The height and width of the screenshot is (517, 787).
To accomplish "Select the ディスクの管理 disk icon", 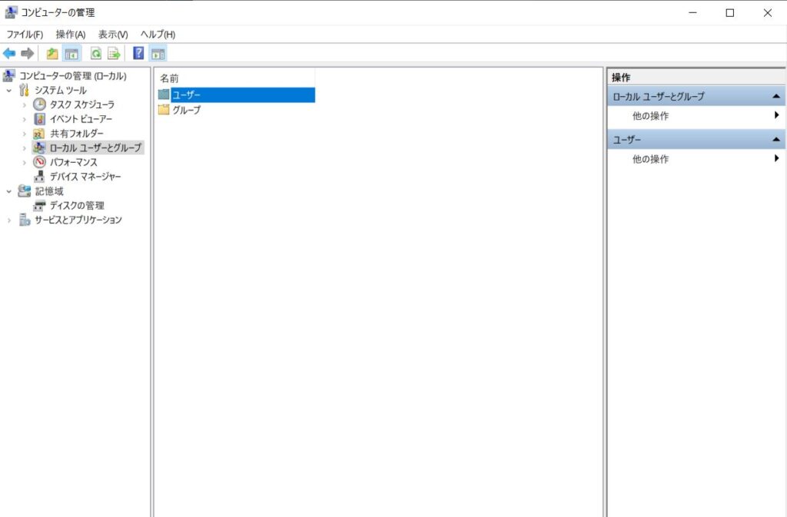I will tap(39, 206).
